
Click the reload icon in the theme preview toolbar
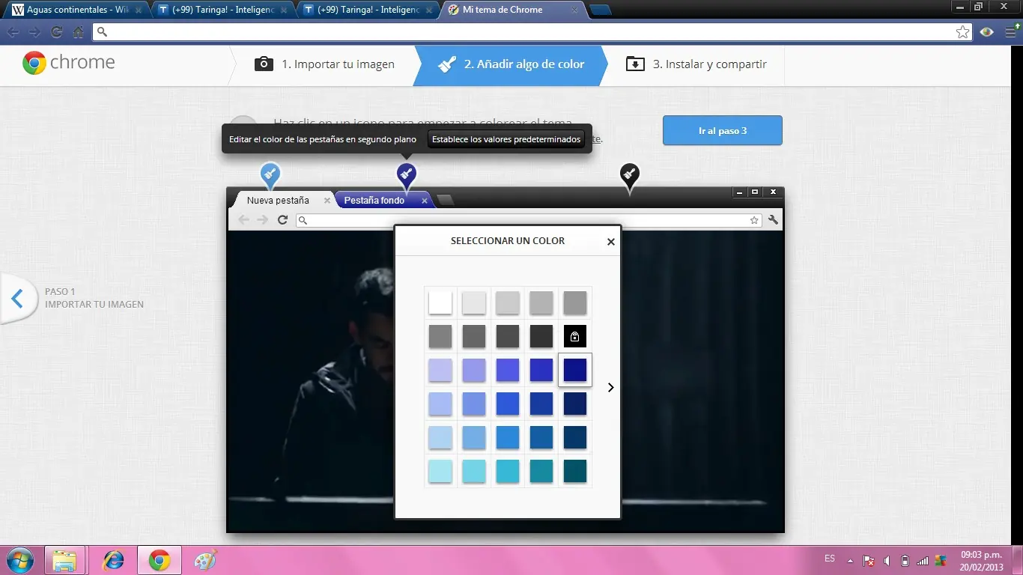click(x=282, y=220)
